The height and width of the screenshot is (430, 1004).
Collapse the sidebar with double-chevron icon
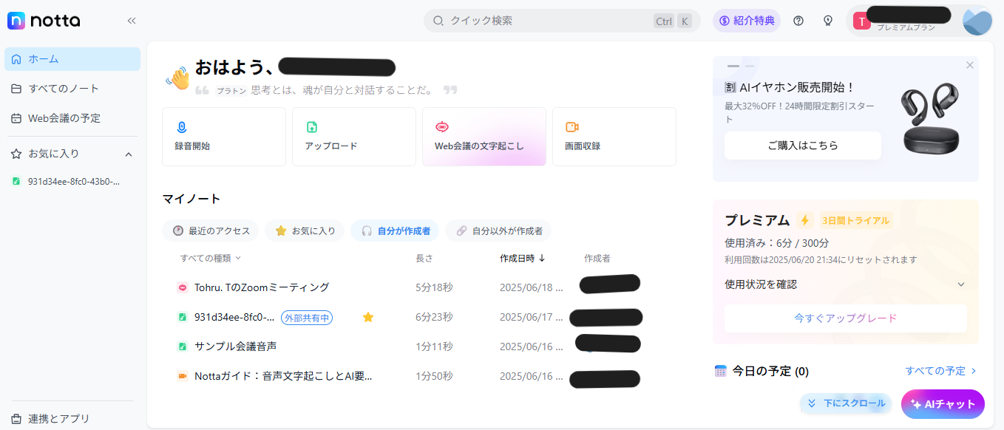132,21
